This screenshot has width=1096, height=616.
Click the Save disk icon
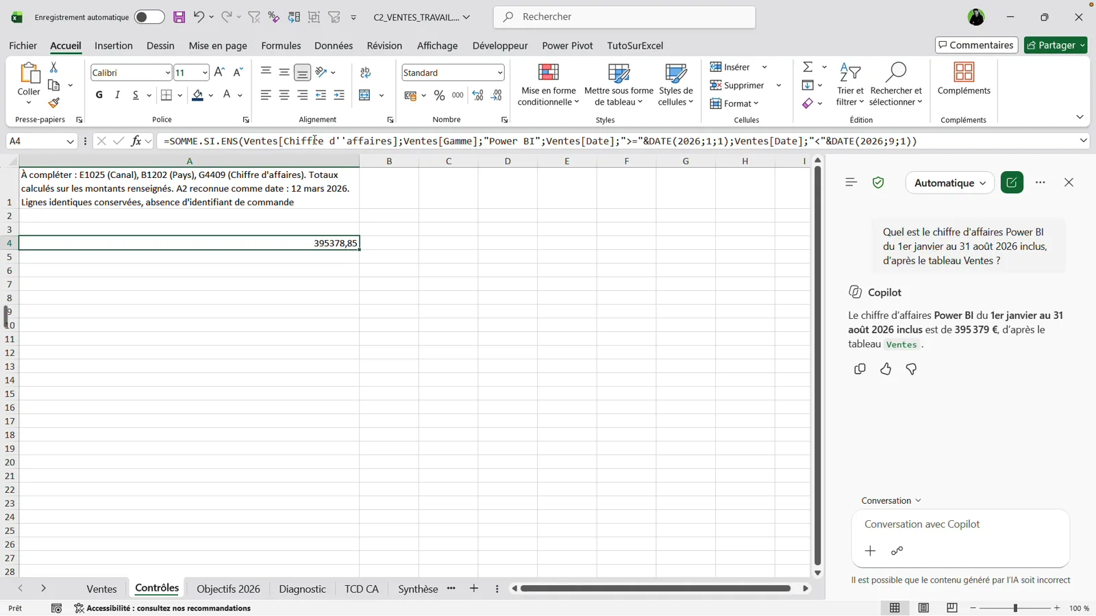point(179,17)
